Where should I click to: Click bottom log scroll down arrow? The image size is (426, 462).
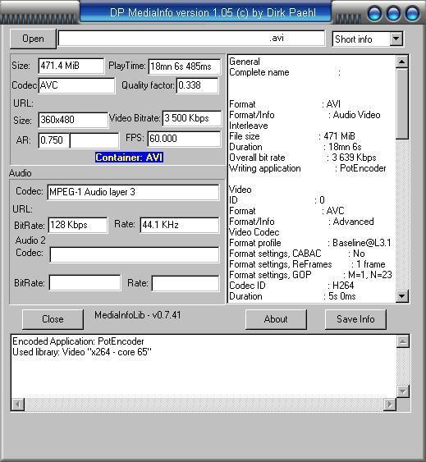click(x=403, y=391)
